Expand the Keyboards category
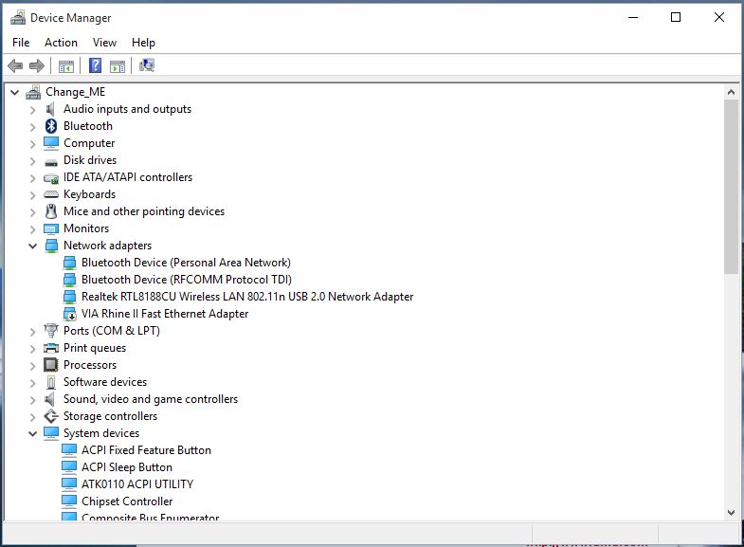 pos(33,195)
